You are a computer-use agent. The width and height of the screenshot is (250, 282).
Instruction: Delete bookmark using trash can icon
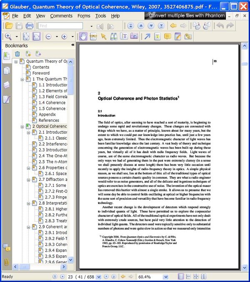[x=17, y=54]
